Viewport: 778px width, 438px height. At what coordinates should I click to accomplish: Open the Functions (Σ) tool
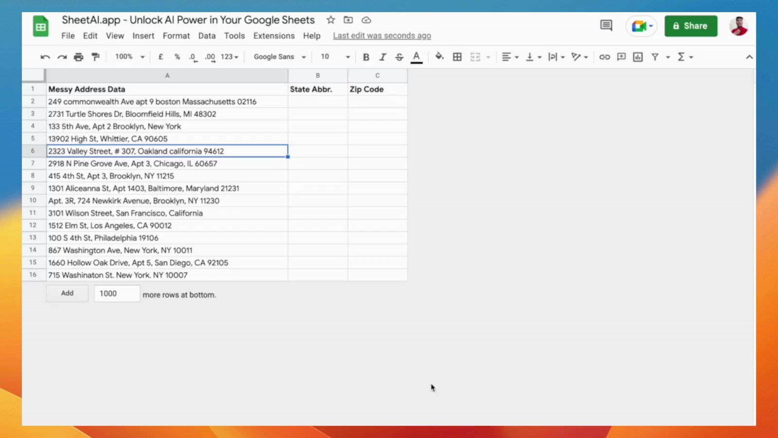682,57
